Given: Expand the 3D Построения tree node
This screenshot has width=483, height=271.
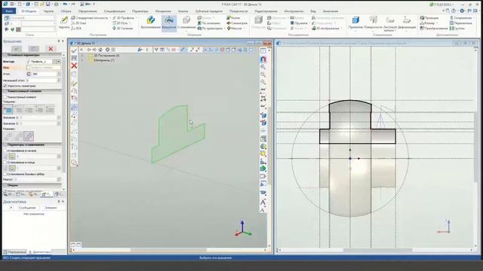Looking at the screenshot, I should (x=82, y=56).
